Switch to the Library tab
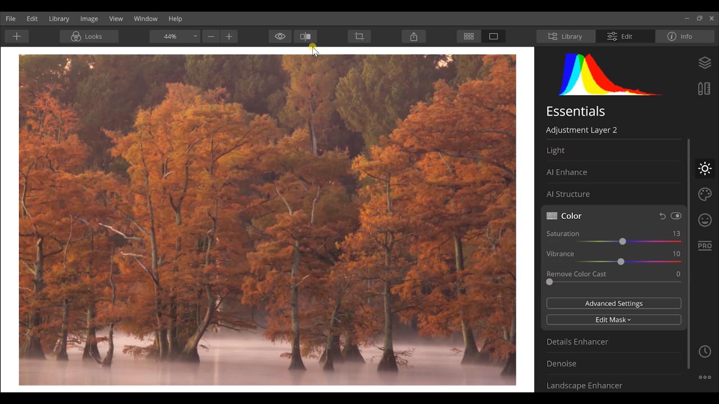 pos(566,36)
